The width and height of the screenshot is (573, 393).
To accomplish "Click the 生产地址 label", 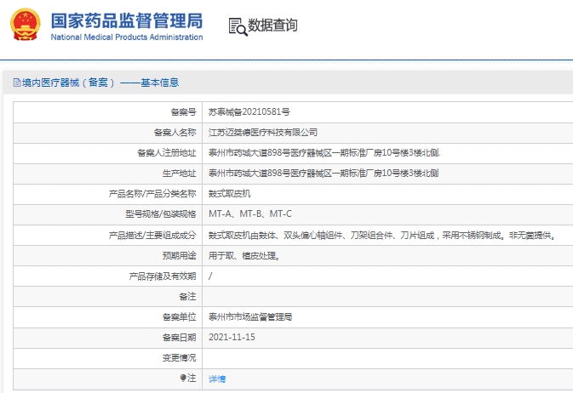I will click(x=179, y=174).
